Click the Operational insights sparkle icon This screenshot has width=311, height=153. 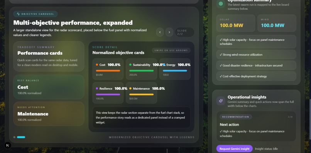point(221,101)
